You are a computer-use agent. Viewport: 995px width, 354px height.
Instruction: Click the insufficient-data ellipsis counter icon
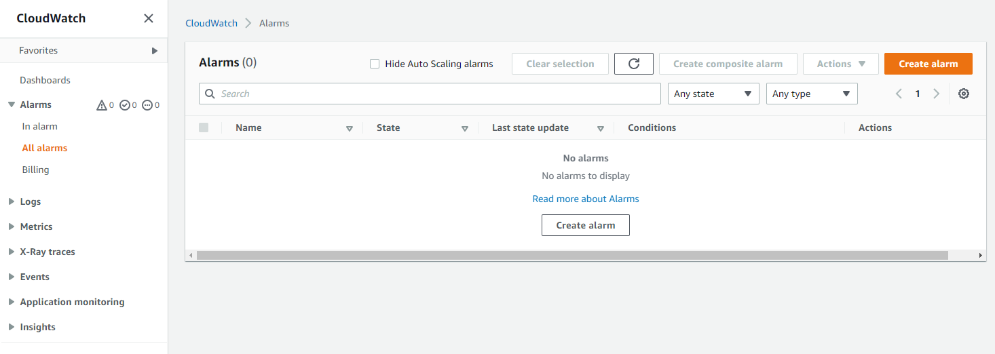click(147, 105)
